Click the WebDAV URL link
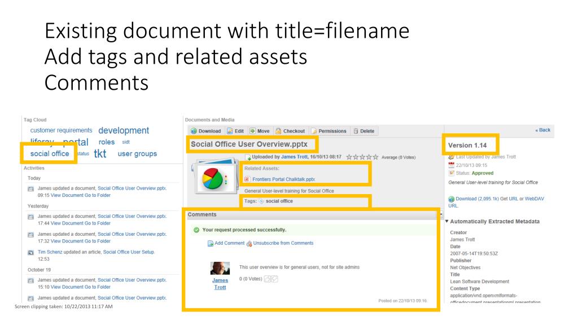 [x=534, y=199]
